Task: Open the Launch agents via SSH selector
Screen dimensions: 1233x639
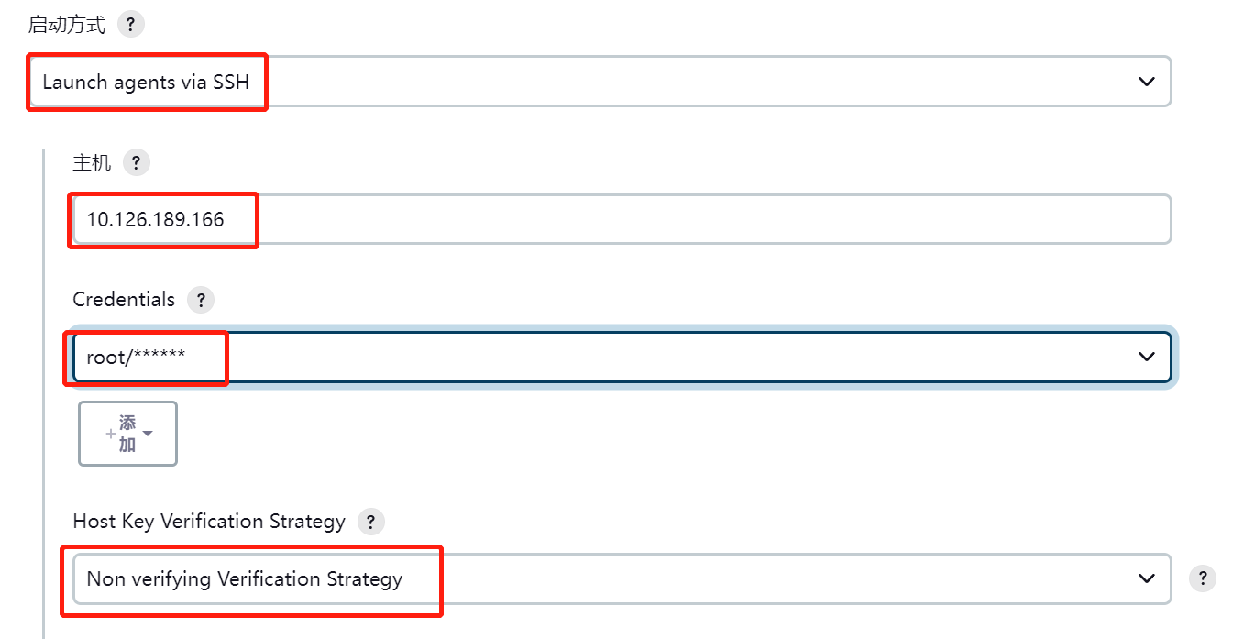Action: click(598, 82)
